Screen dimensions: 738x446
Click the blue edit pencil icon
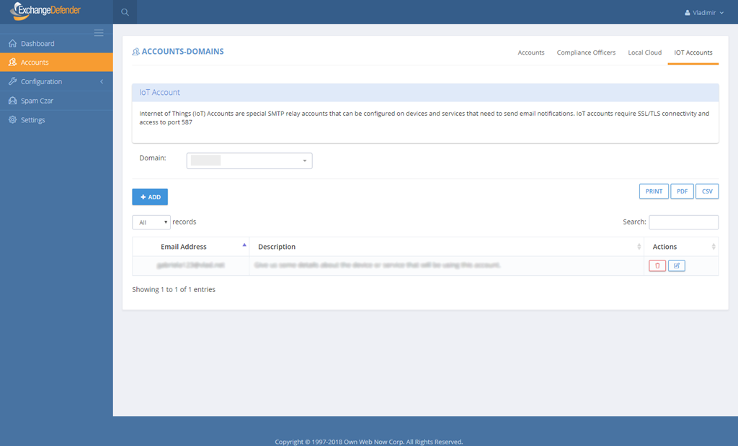pos(676,266)
